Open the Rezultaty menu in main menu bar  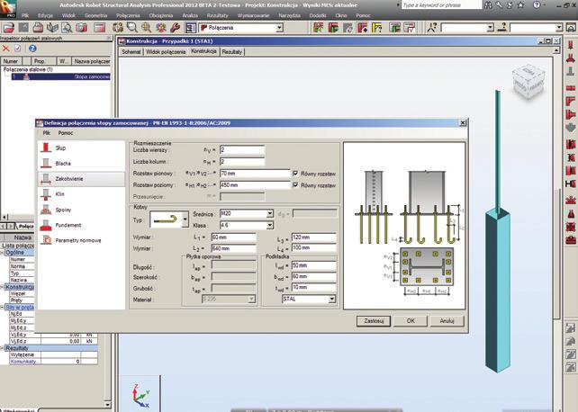click(217, 15)
